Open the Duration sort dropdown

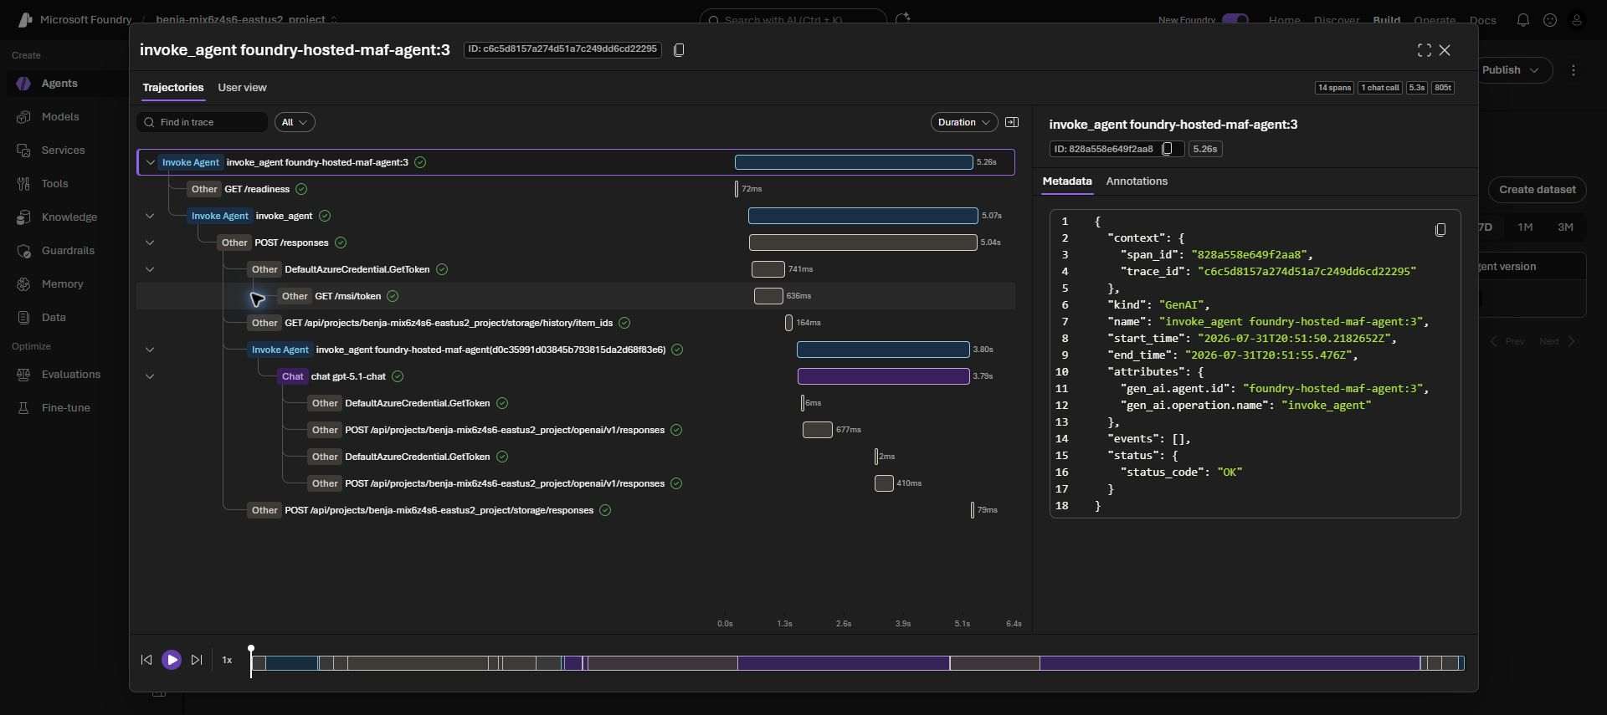pos(964,122)
